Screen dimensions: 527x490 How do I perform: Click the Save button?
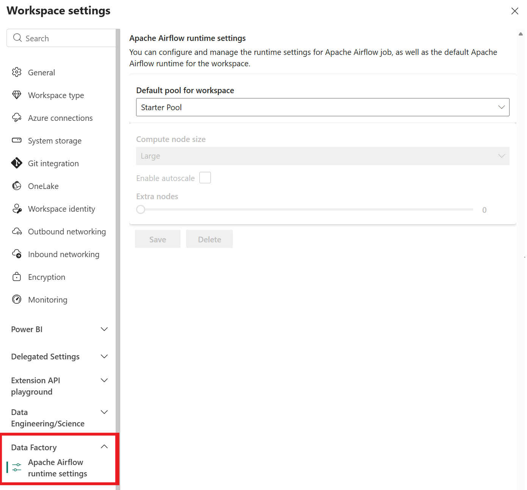(x=158, y=239)
